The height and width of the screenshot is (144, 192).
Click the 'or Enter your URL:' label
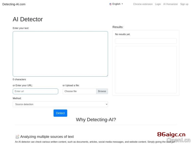(x=23, y=85)
